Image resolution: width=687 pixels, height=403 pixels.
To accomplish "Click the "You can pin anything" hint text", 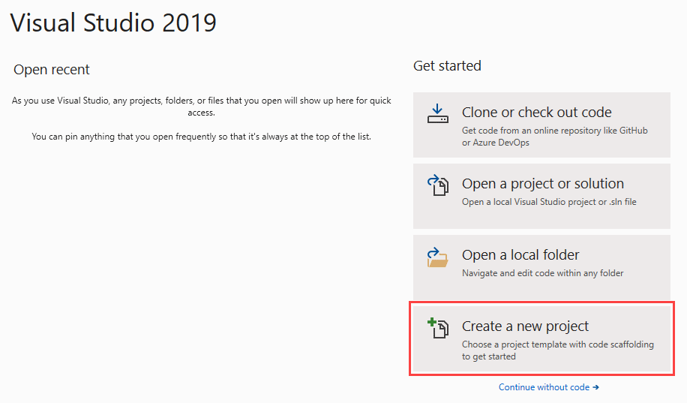I will (x=201, y=137).
